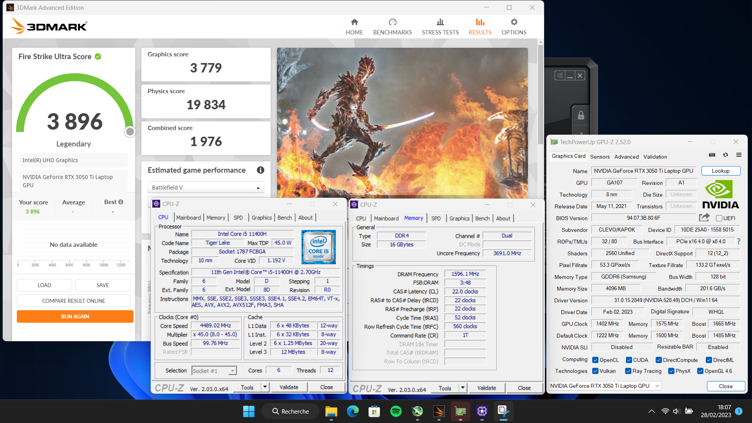Open GPU selector dropdown at GPU-Z bottom

click(x=605, y=386)
